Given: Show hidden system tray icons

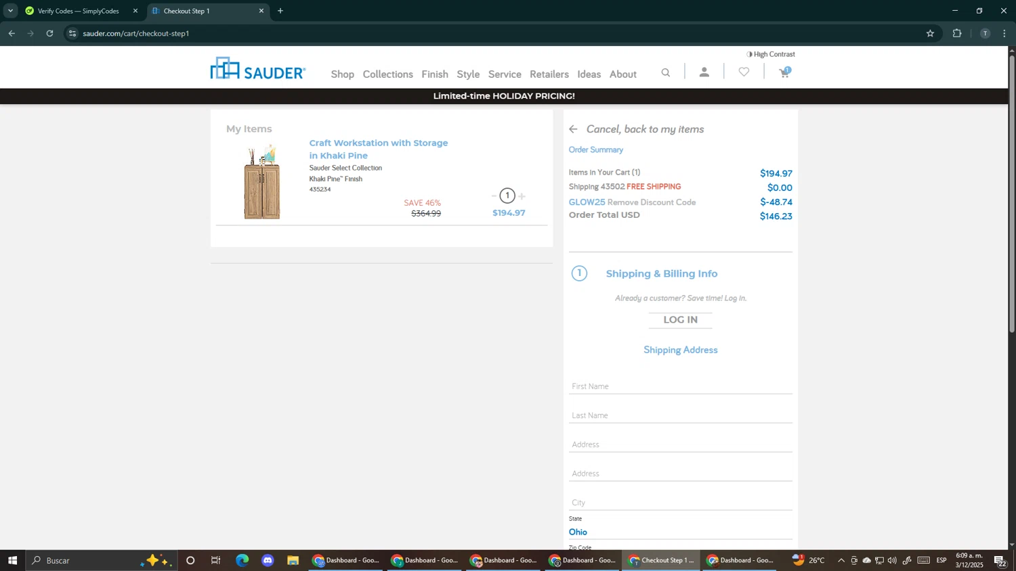Looking at the screenshot, I should coord(841,560).
